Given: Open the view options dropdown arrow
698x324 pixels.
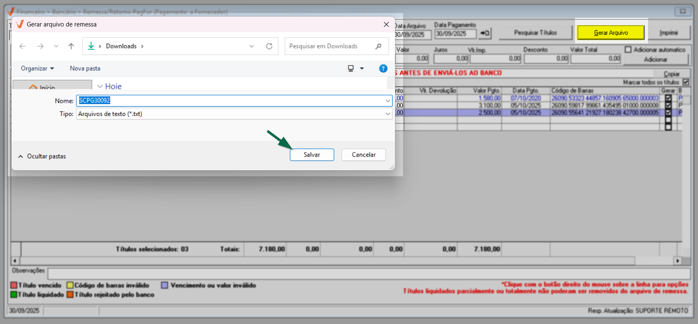Looking at the screenshot, I should tap(362, 69).
